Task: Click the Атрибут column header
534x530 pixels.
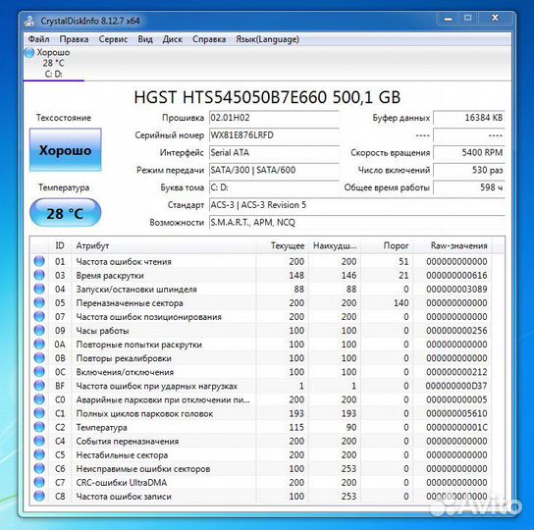Action: pyautogui.click(x=164, y=245)
